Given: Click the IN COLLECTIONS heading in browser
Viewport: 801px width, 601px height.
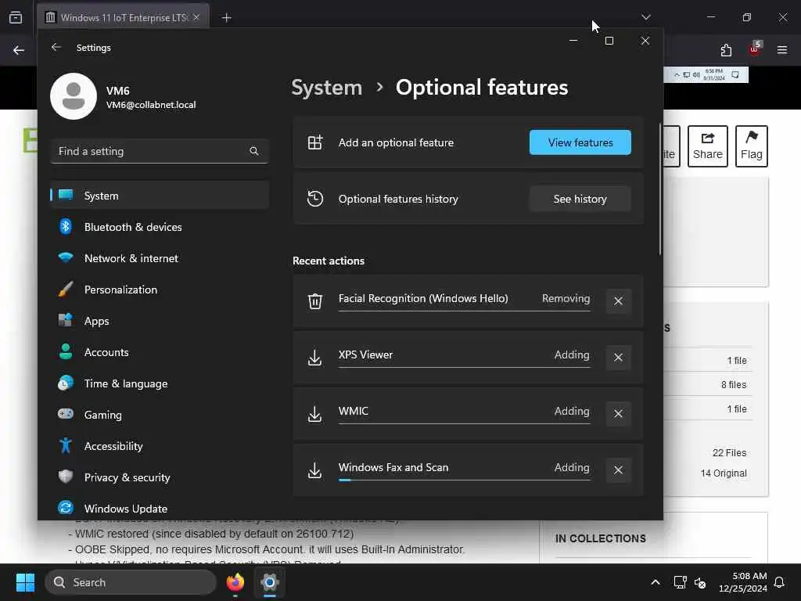Looking at the screenshot, I should pos(600,538).
